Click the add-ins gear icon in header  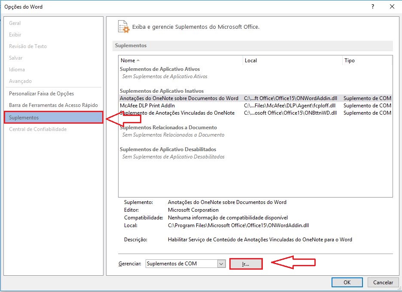(124, 26)
